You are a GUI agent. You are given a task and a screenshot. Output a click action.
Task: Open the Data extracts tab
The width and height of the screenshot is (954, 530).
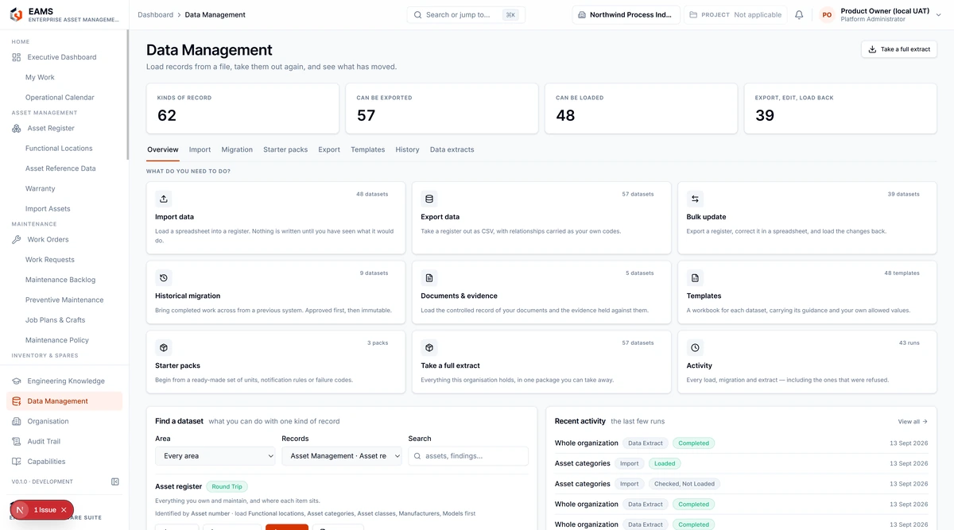click(452, 149)
